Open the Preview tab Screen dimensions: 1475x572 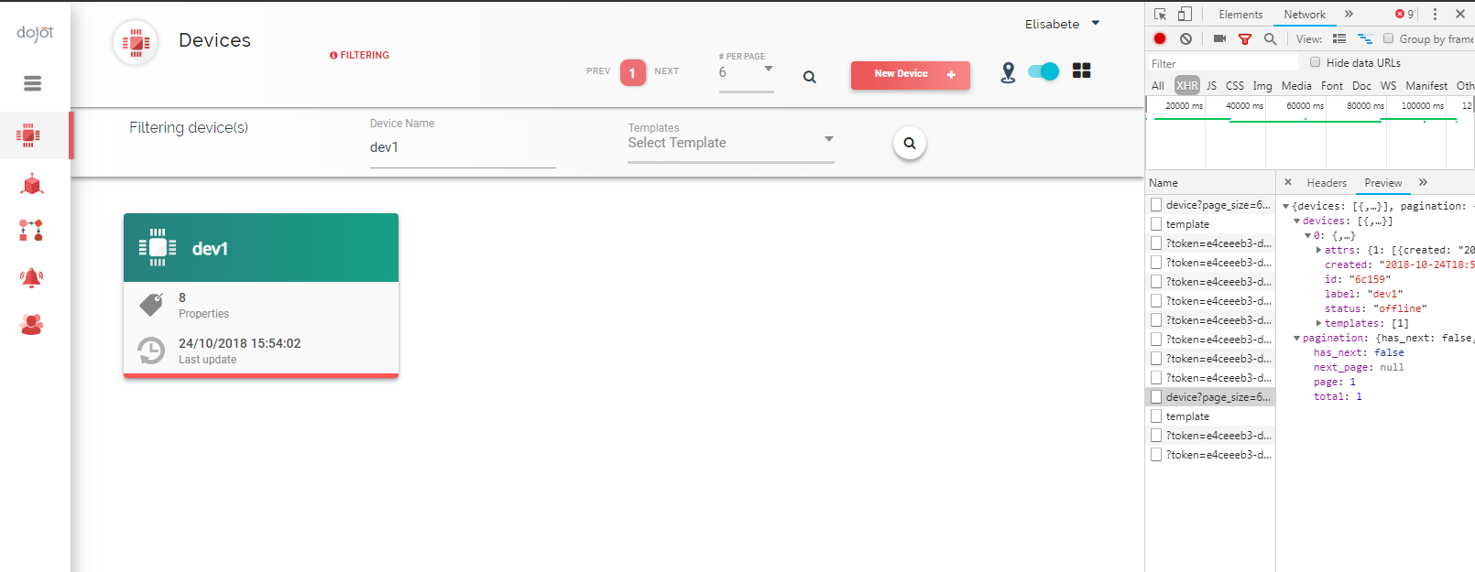pos(1382,183)
